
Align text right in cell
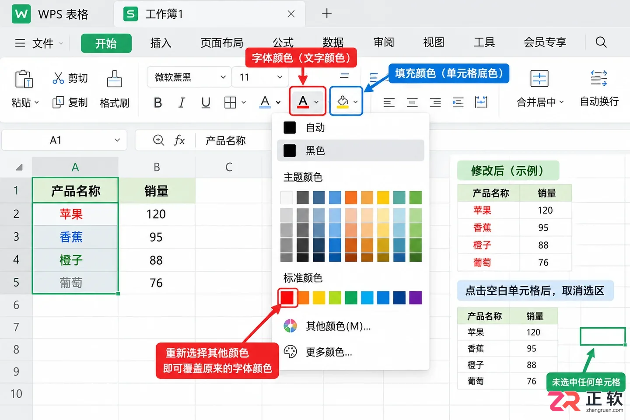[x=435, y=103]
